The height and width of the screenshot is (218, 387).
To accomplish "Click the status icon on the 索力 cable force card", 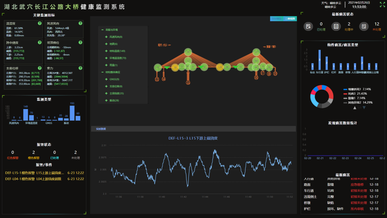I will 80,68.
